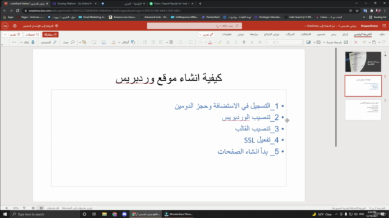
Task: Click the red Share button
Action: [x=50, y=35]
